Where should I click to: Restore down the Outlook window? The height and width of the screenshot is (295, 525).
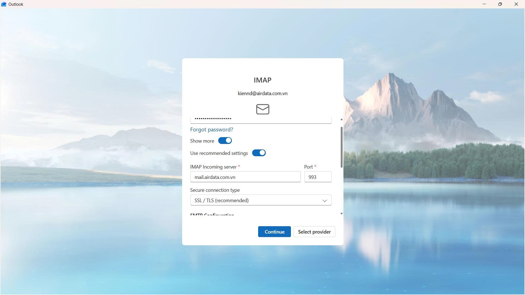pos(500,4)
